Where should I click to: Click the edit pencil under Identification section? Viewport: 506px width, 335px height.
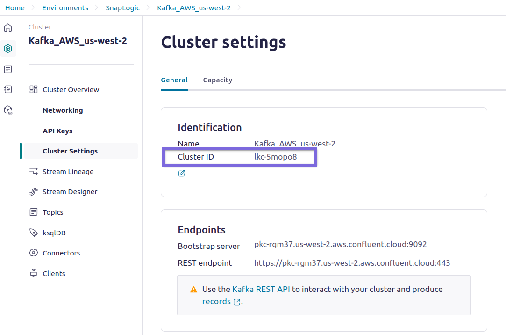(x=181, y=173)
